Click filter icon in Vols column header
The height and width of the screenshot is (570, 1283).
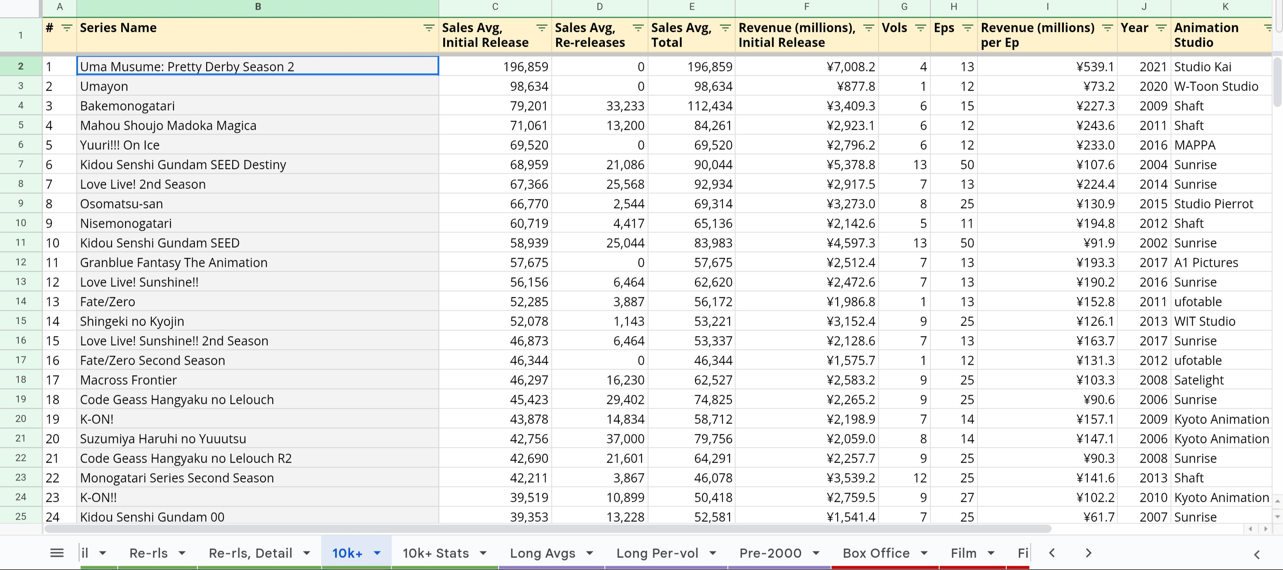920,28
